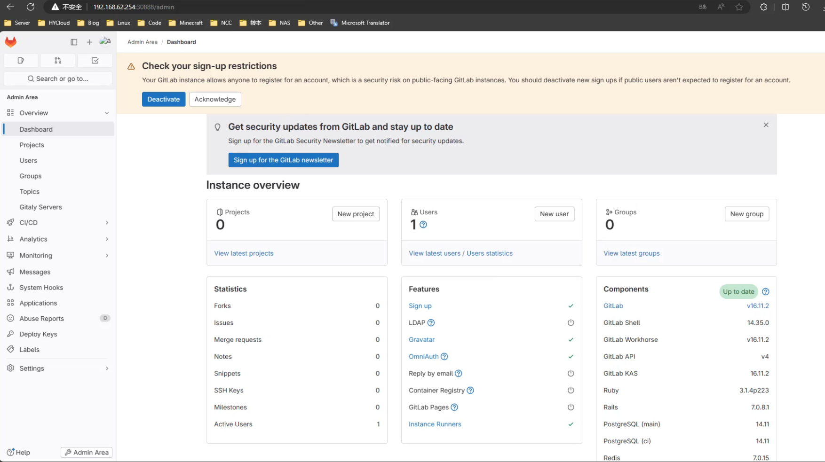This screenshot has height=462, width=825.
Task: Open the to-do list icon
Action: tap(95, 60)
